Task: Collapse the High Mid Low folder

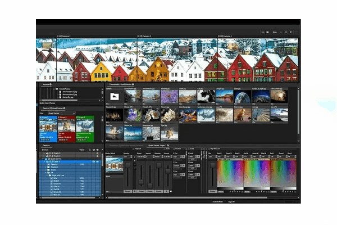Action: point(47,175)
